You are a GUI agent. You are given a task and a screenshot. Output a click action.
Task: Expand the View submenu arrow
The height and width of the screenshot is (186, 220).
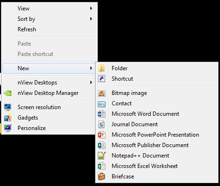91,9
